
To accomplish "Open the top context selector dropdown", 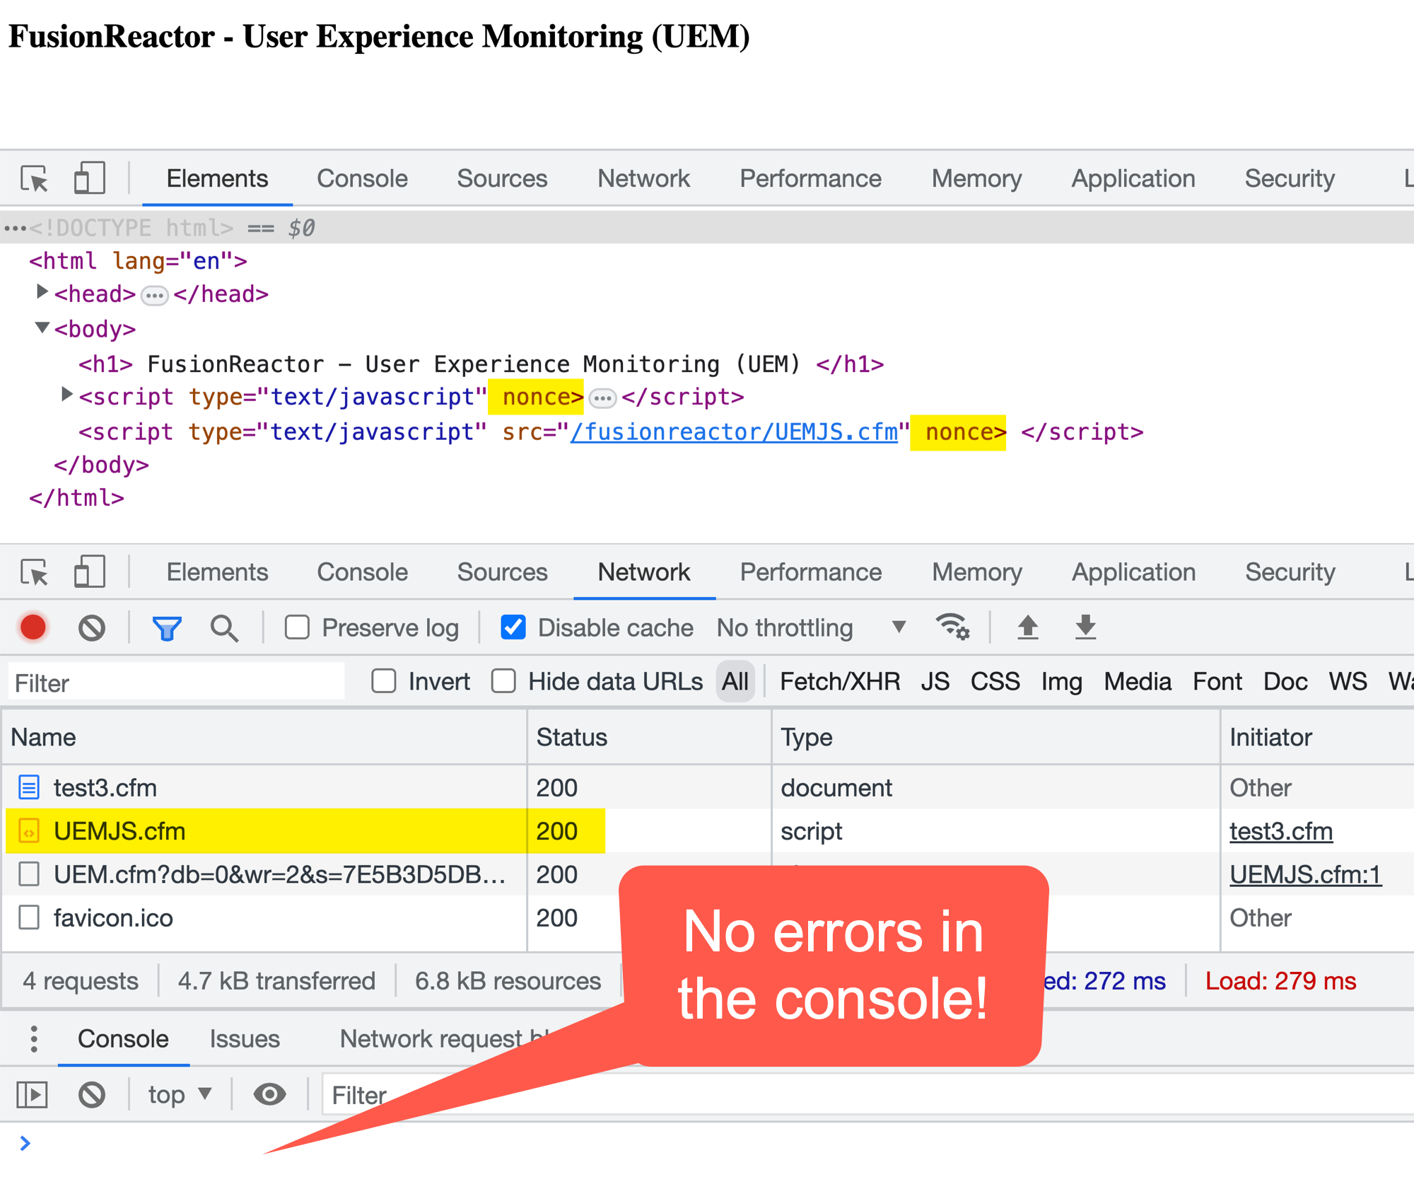I will (x=180, y=1094).
